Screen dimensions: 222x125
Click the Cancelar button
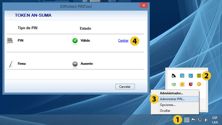click(x=125, y=87)
